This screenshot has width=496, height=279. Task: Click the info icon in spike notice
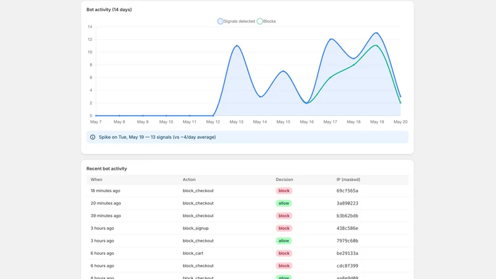92,137
